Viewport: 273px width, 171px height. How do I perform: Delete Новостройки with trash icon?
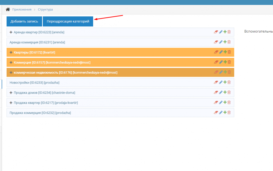[x=229, y=82]
